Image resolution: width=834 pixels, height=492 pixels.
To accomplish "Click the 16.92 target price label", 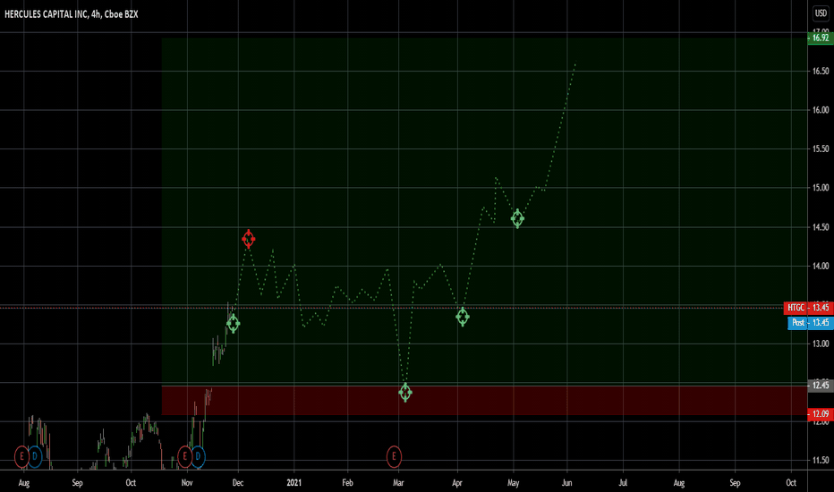I will 821,38.
